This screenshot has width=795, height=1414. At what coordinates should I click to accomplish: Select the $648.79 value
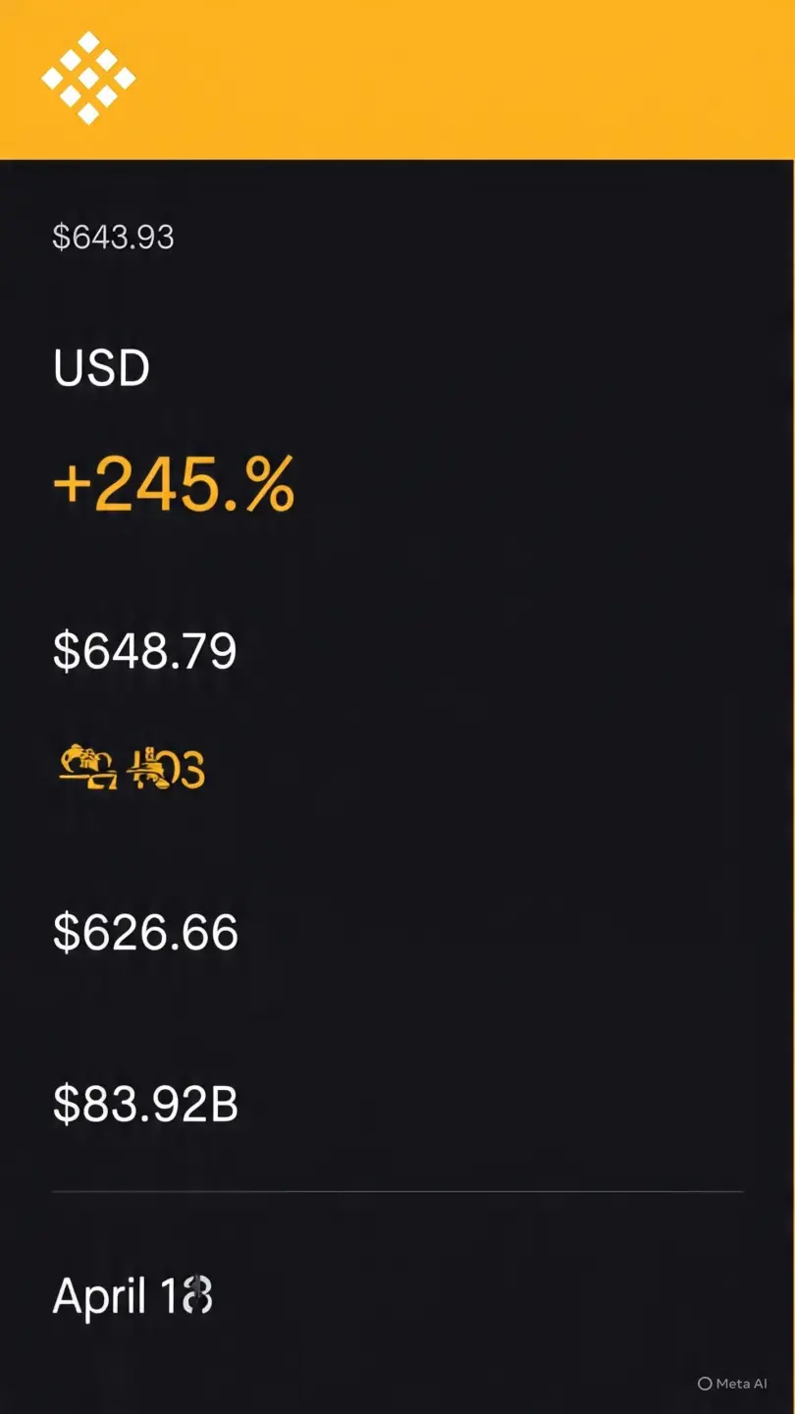pos(145,651)
